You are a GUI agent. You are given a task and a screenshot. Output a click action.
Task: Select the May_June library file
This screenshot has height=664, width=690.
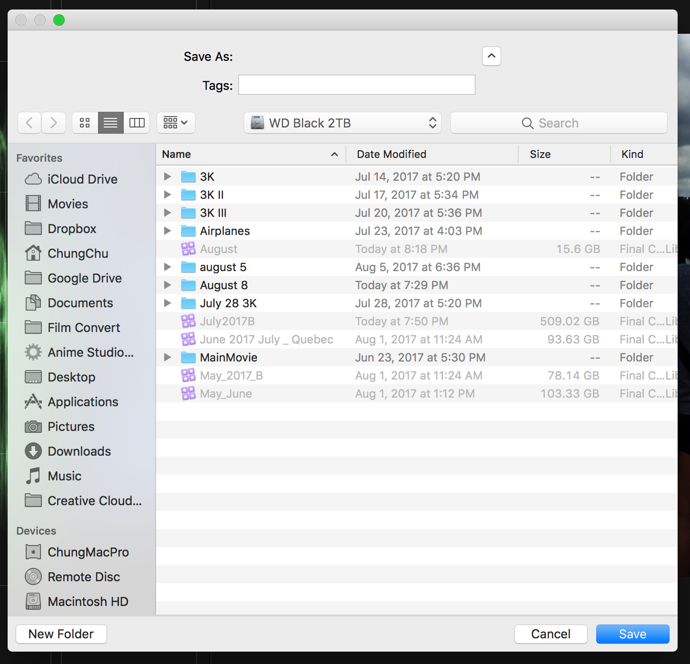[417, 393]
